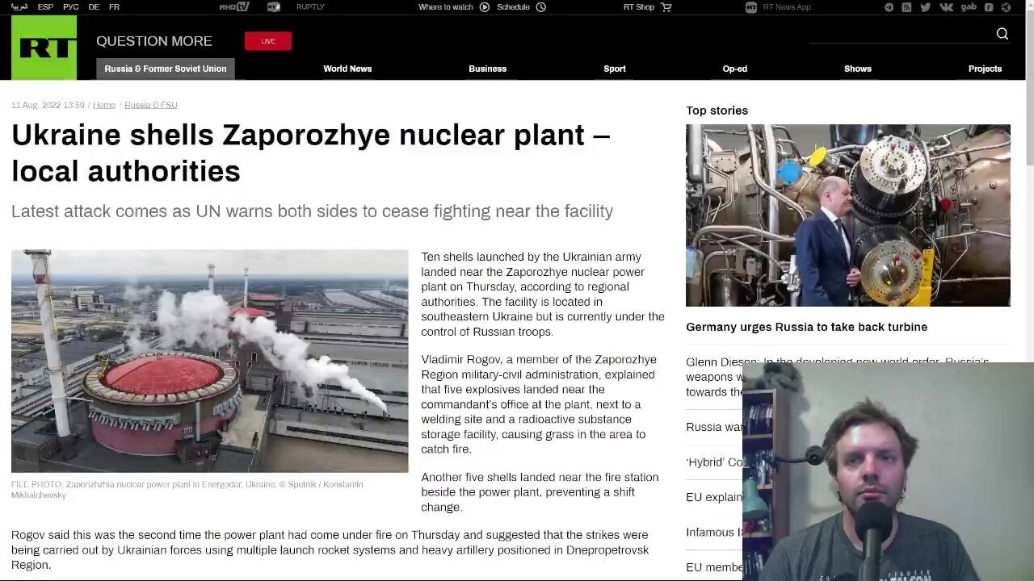
Task: Click the photo caption mentioning Sputnik
Action: pos(187,490)
